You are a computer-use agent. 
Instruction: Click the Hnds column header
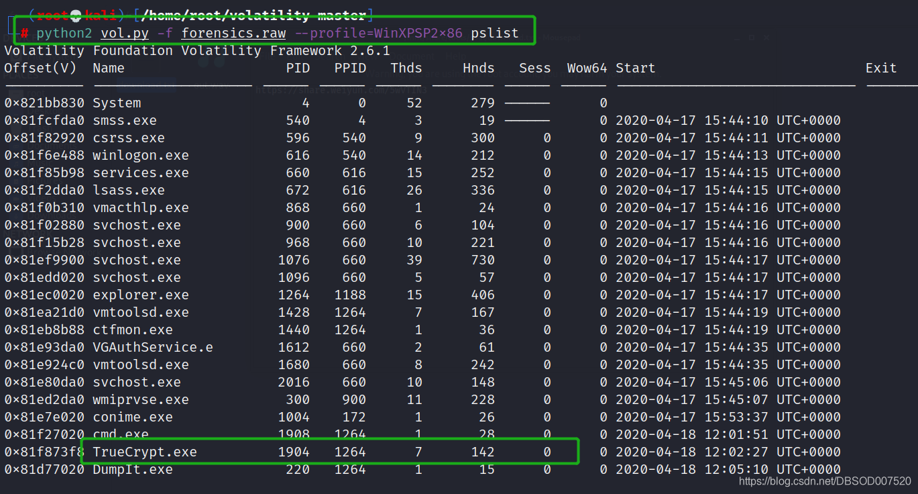(x=479, y=68)
